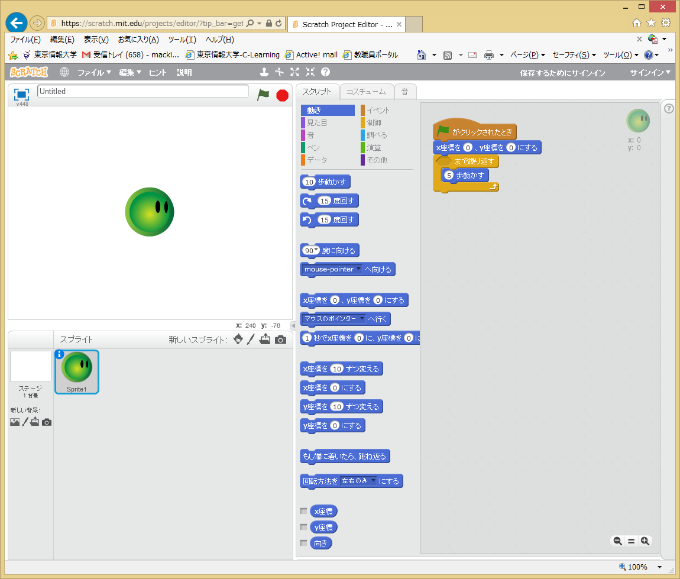Select the スクリプト tab

click(316, 92)
